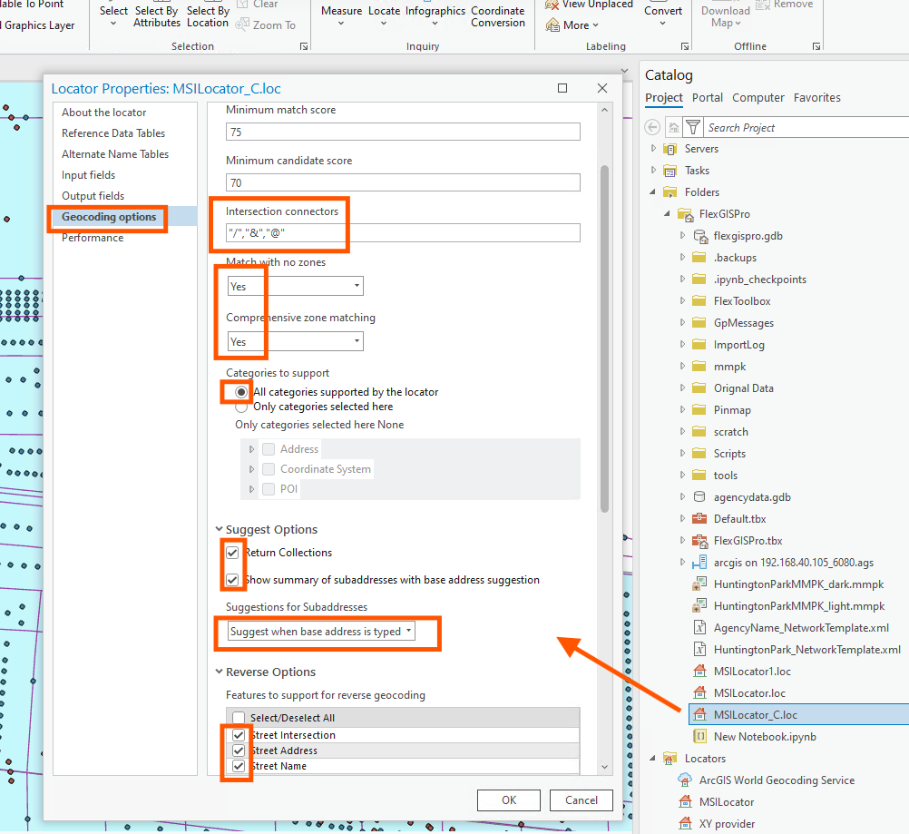Screen dimensions: 909x834
Task: Open Suggestions for Subaddresses dropdown
Action: tap(320, 631)
